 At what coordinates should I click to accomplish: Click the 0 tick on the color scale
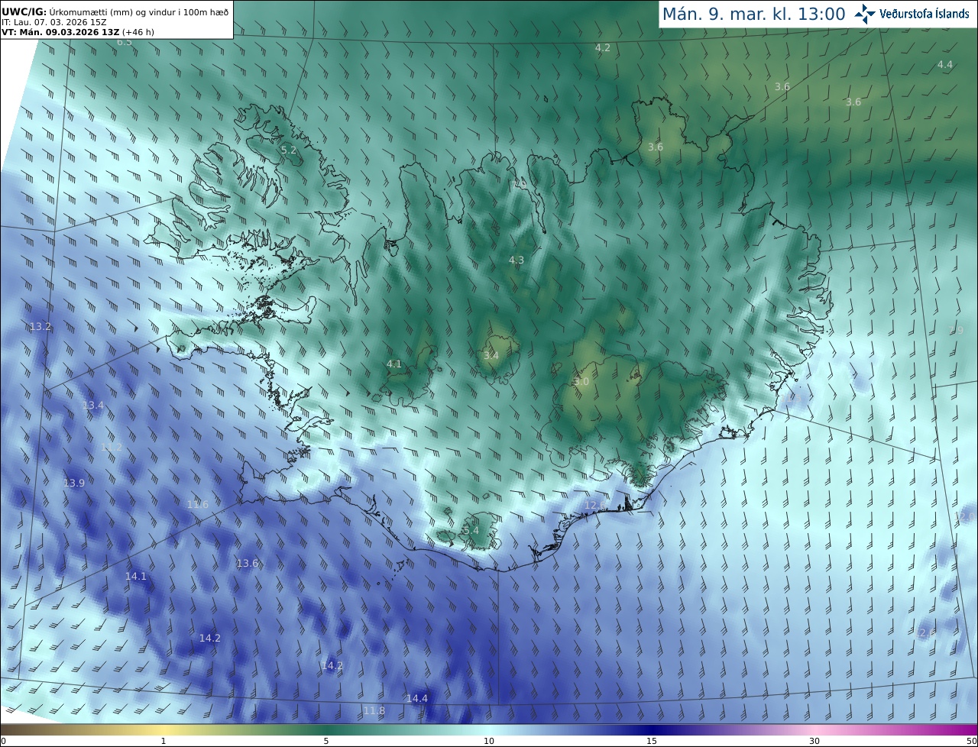(3, 741)
